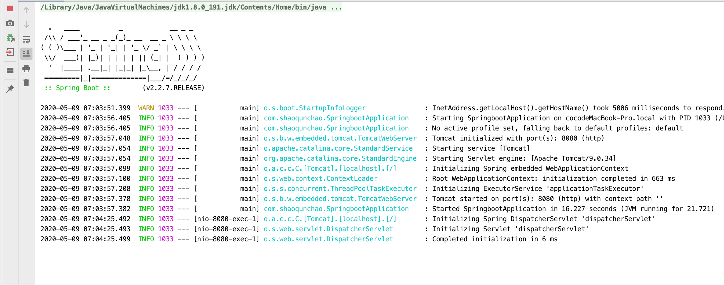Image resolution: width=724 pixels, height=285 pixels.
Task: Clear console with trash icon
Action: click(x=26, y=83)
